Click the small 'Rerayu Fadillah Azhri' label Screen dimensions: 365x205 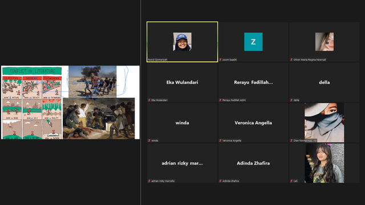tap(234, 100)
